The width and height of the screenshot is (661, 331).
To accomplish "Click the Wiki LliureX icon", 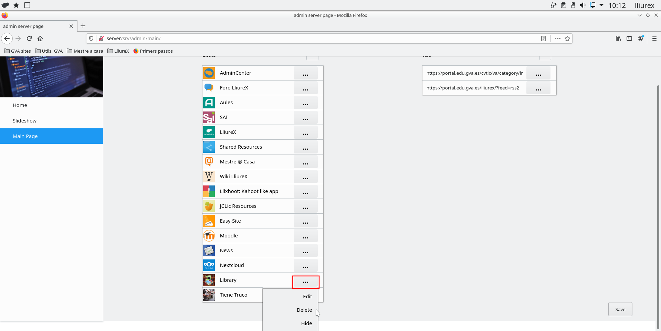I will tap(209, 177).
